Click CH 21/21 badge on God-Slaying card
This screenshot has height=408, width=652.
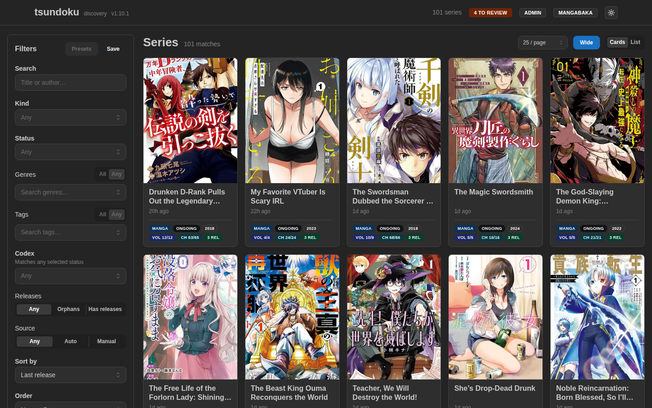pos(592,238)
